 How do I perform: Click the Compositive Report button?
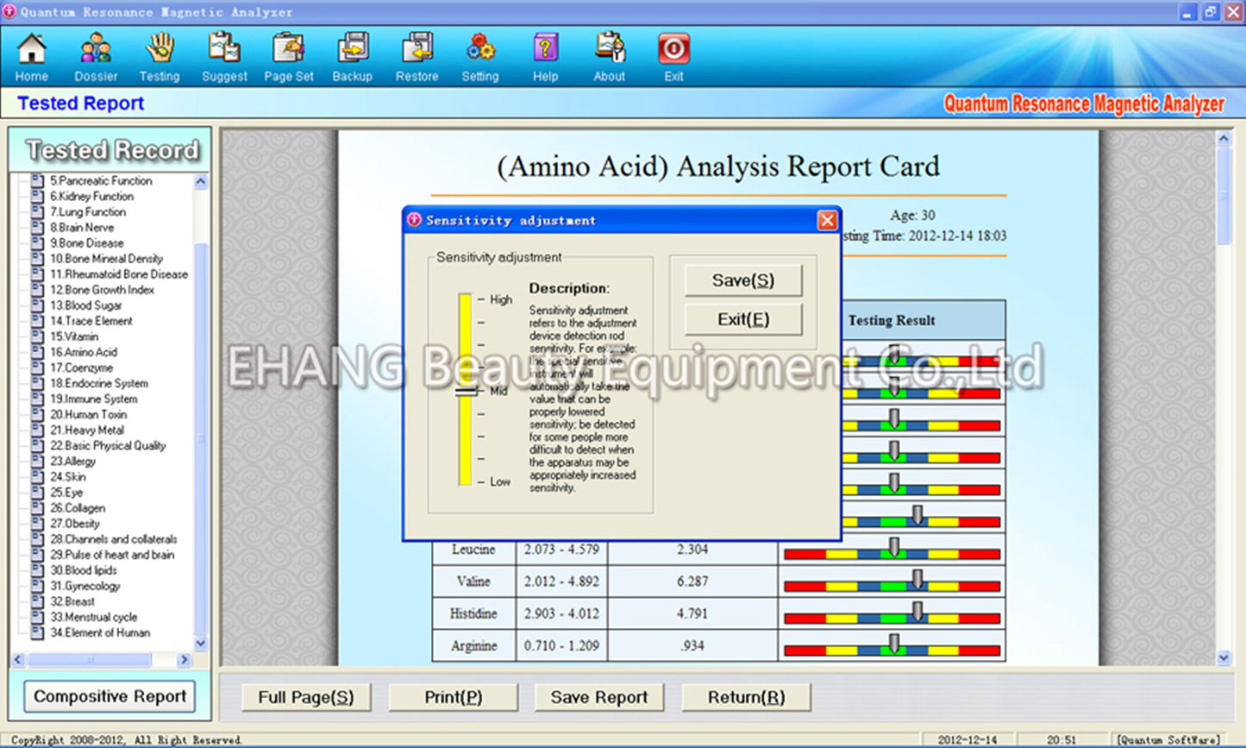click(110, 697)
